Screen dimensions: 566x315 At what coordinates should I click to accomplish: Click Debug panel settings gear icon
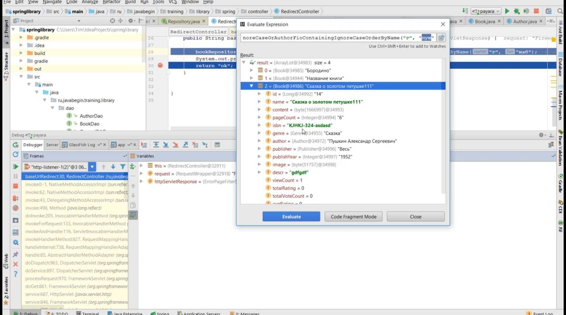coord(542,135)
